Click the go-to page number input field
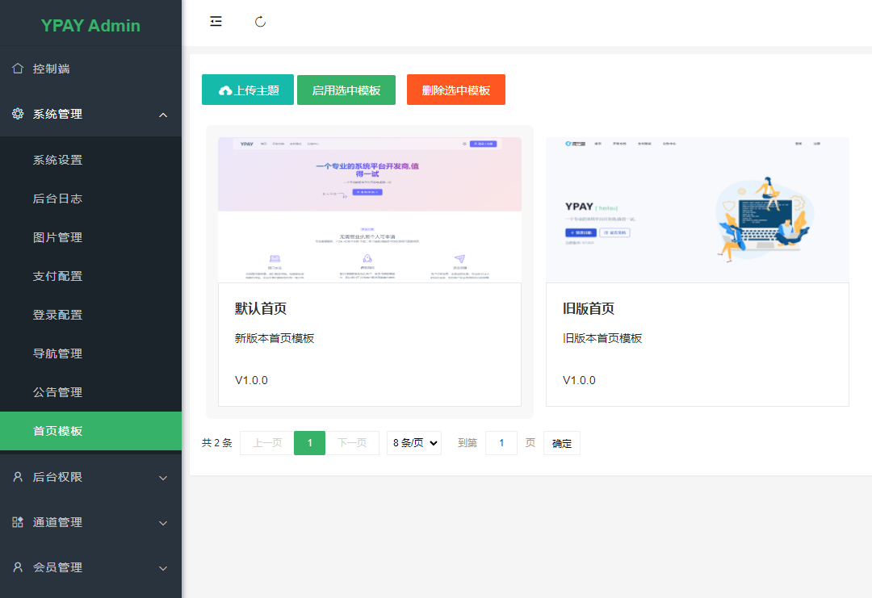Viewport: 872px width, 598px height. point(501,443)
